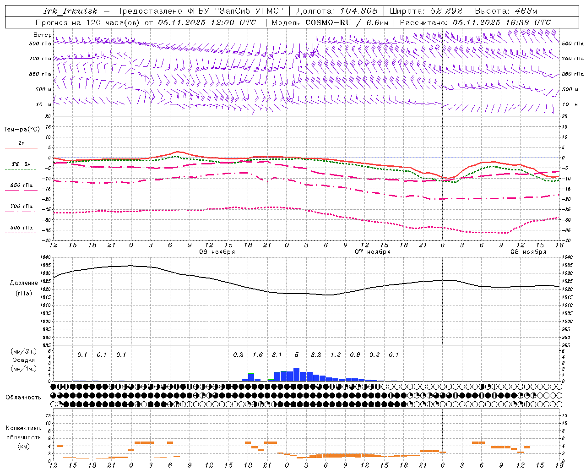Click '850 гПа' entry in temperature legend
The image size is (586, 469).
[22, 185]
